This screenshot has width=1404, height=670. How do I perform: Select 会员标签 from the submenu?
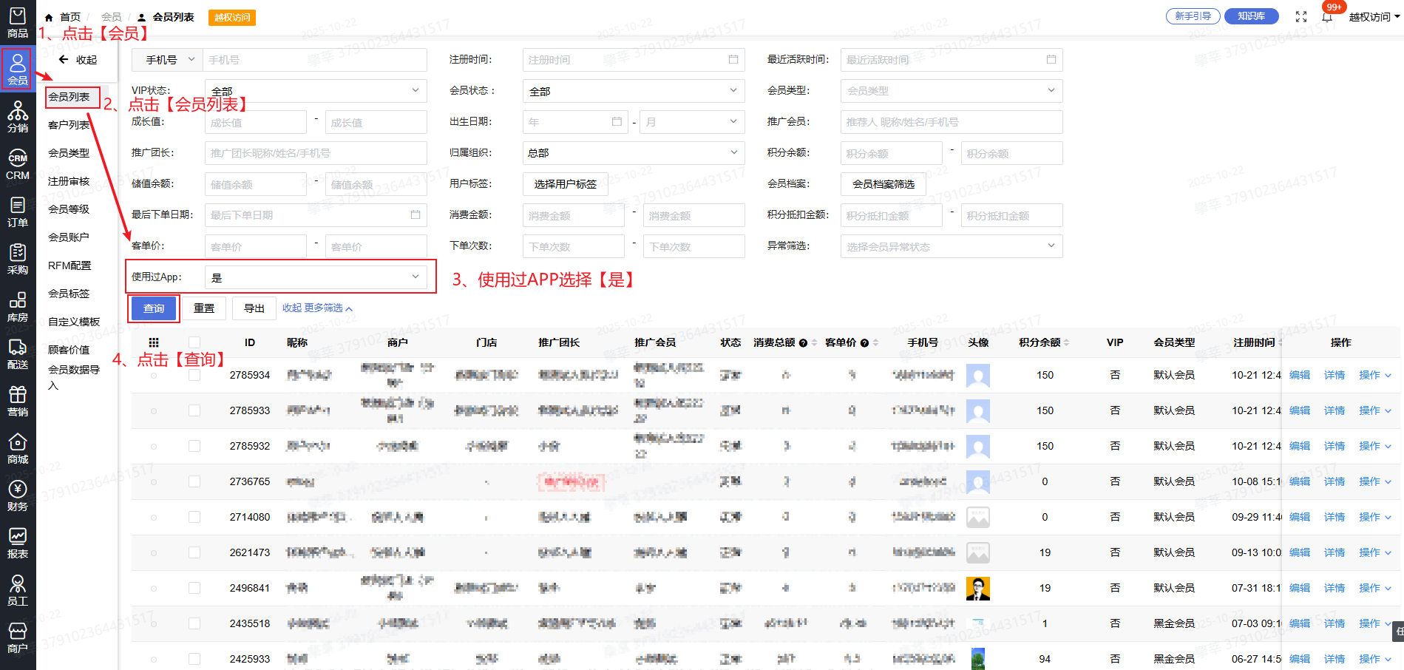69,294
